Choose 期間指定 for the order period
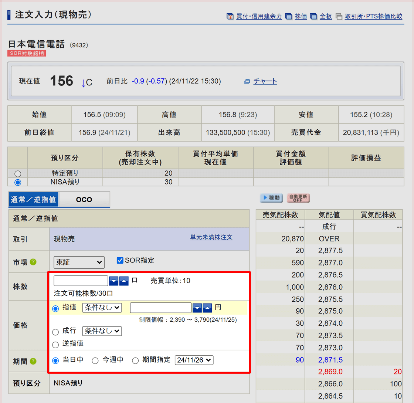414x403 pixels. click(135, 361)
